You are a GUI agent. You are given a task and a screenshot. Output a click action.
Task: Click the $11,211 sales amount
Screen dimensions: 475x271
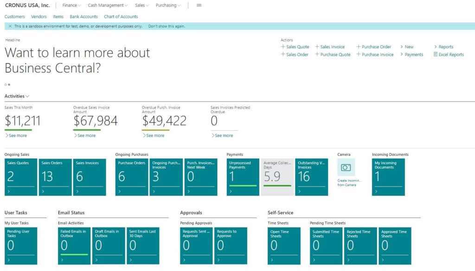point(22,121)
